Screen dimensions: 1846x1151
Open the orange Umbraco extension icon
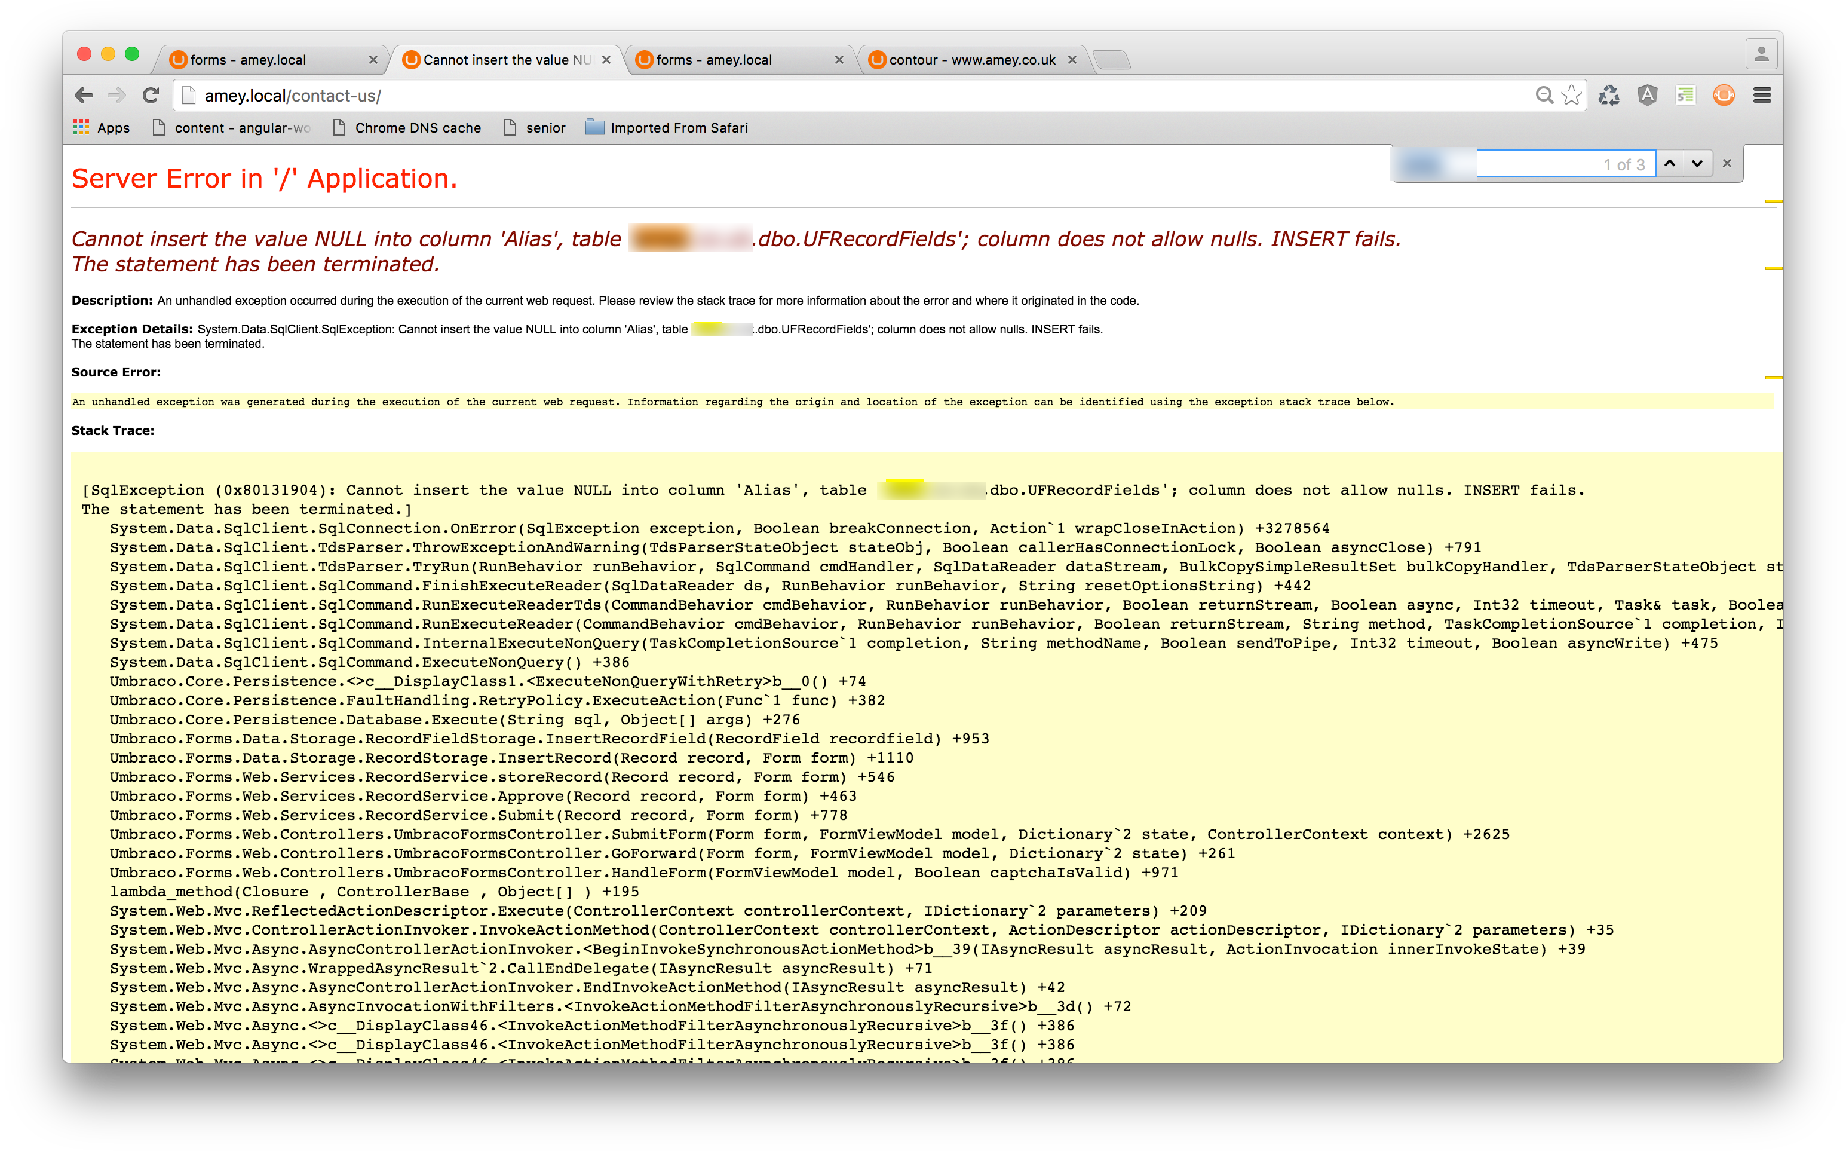pyautogui.click(x=1724, y=95)
